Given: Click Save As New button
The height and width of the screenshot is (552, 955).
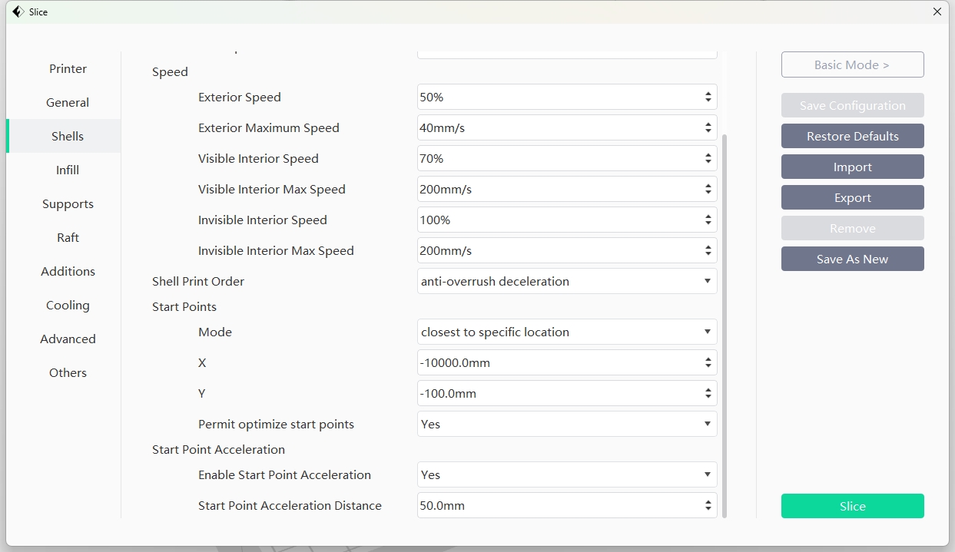Looking at the screenshot, I should tap(852, 259).
